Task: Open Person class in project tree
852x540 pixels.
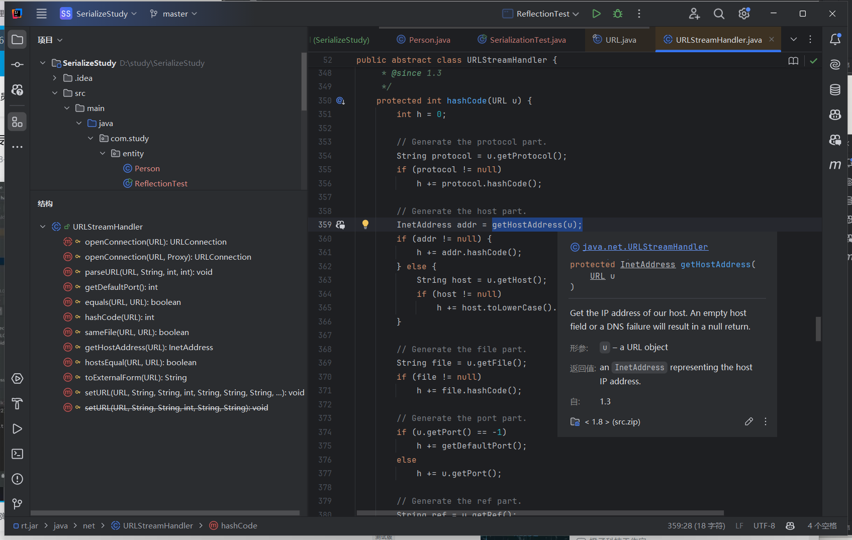Action: (x=141, y=168)
